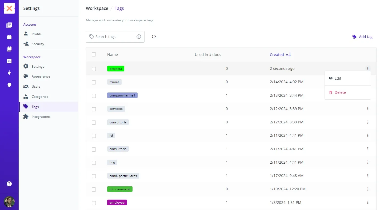Open the user avatar at bottom left
Viewport: 384px width, 210px height.
(9, 202)
